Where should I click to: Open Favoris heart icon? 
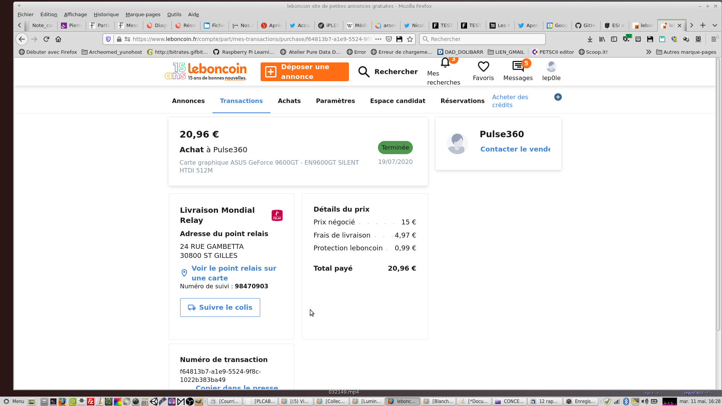coord(483,67)
